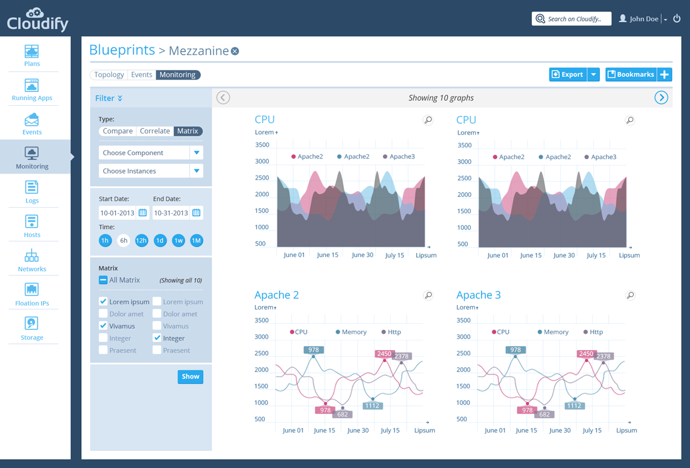This screenshot has height=468, width=690.
Task: Go to next graphs with right arrow
Action: pyautogui.click(x=661, y=97)
